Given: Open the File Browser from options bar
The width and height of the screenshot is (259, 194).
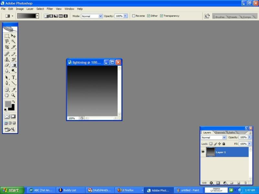Looking at the screenshot, I should [207, 16].
